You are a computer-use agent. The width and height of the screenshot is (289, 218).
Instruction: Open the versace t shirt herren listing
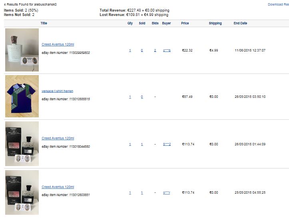pyautogui.click(x=57, y=91)
